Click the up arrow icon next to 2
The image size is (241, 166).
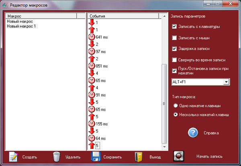[92, 59]
